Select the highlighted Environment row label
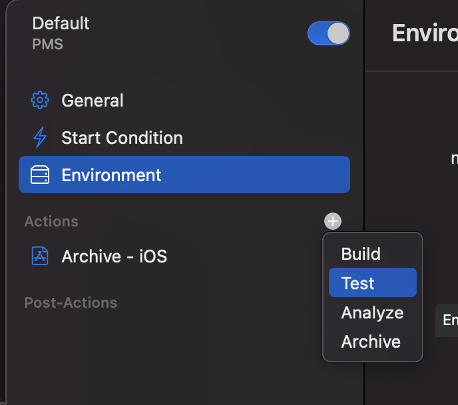Image resolution: width=458 pixels, height=405 pixels. click(x=111, y=175)
